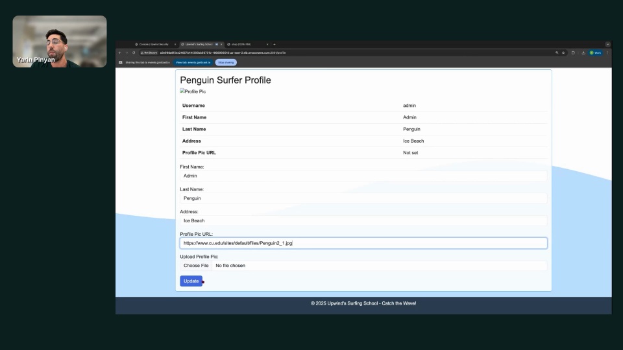Reload the page with the refresh icon
This screenshot has height=350, width=623.
[x=134, y=52]
